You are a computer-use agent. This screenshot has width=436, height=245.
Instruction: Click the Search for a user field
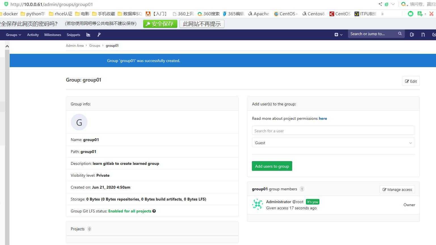[333, 131]
